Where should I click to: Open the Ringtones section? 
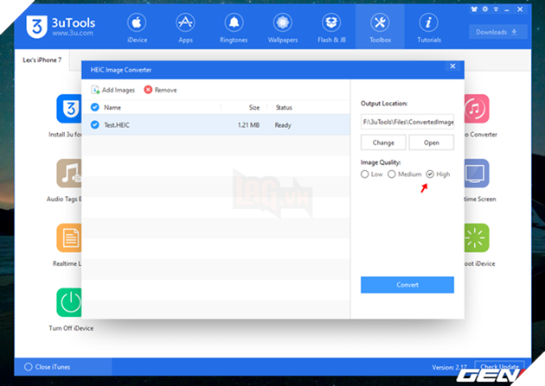tap(234, 28)
